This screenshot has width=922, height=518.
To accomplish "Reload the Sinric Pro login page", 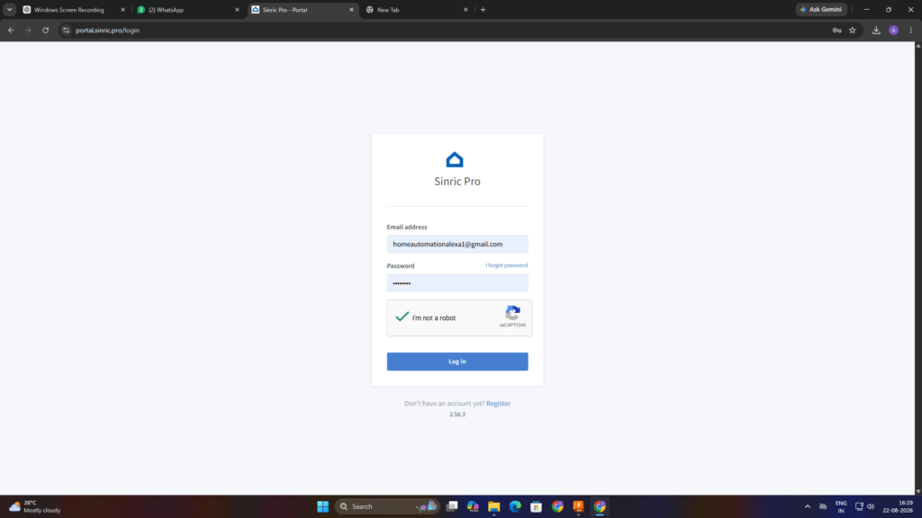I will point(45,30).
